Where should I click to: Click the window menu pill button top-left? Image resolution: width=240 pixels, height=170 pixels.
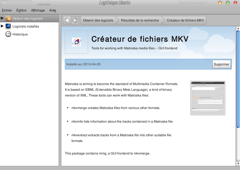4,2
